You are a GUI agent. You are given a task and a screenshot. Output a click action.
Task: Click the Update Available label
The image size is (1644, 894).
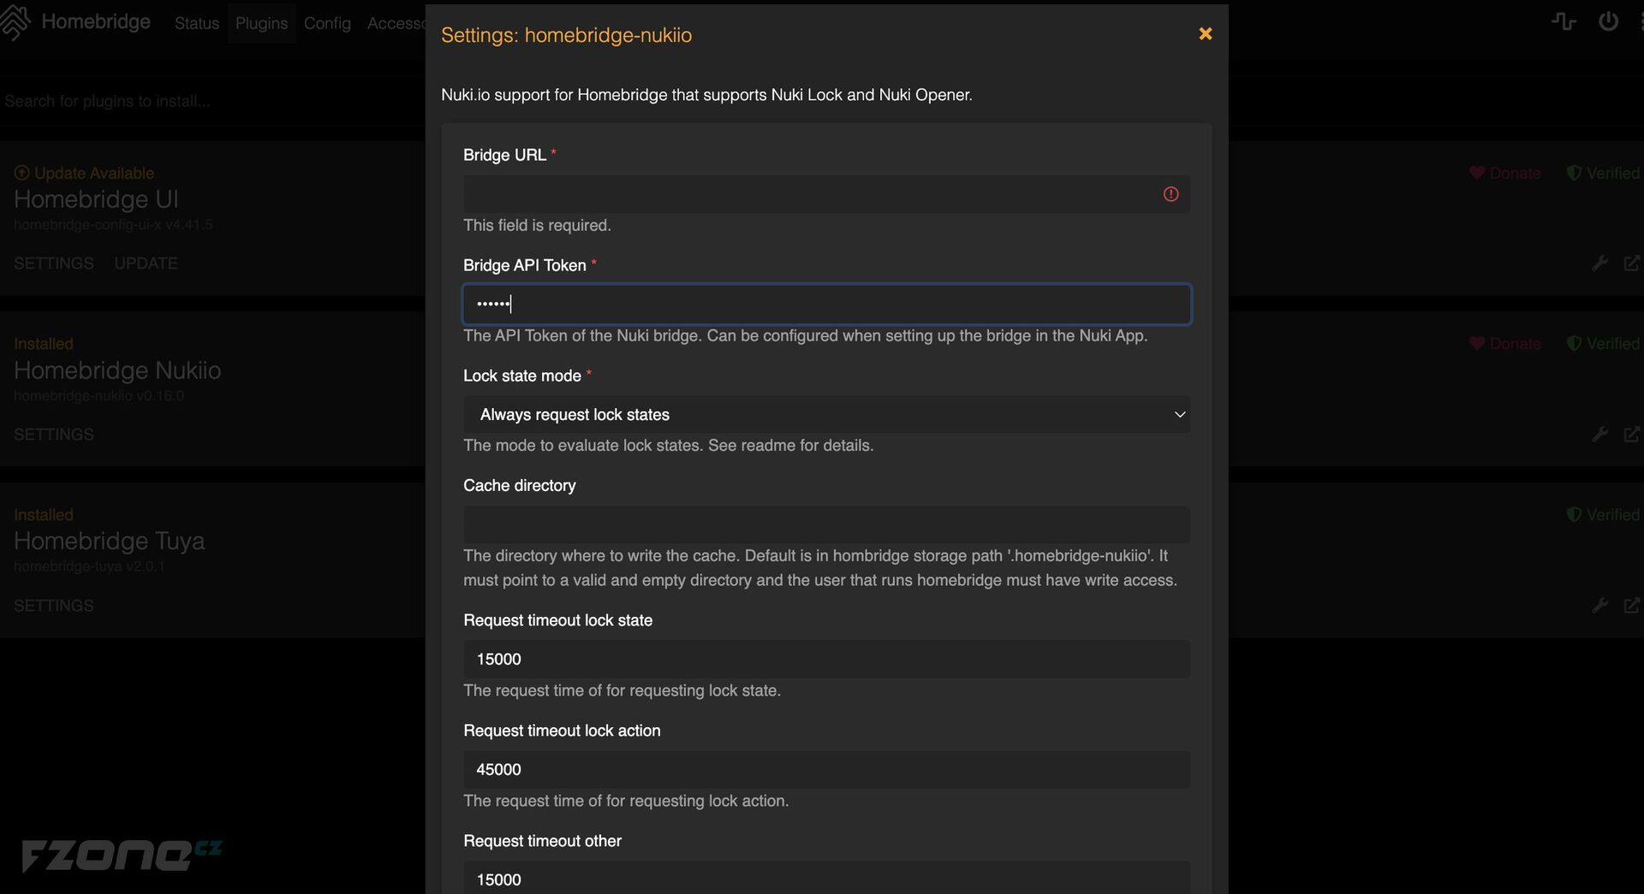pyautogui.click(x=84, y=173)
